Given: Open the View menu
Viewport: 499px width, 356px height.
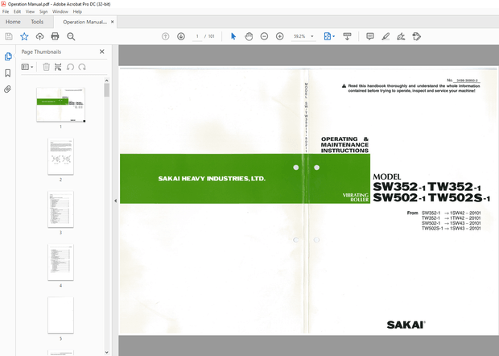Looking at the screenshot, I should pos(30,11).
